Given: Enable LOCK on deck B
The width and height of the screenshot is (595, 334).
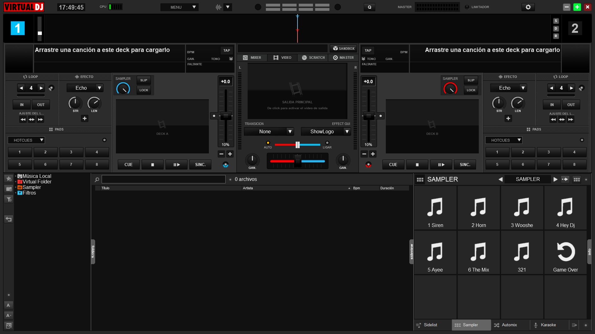Looking at the screenshot, I should point(471,90).
